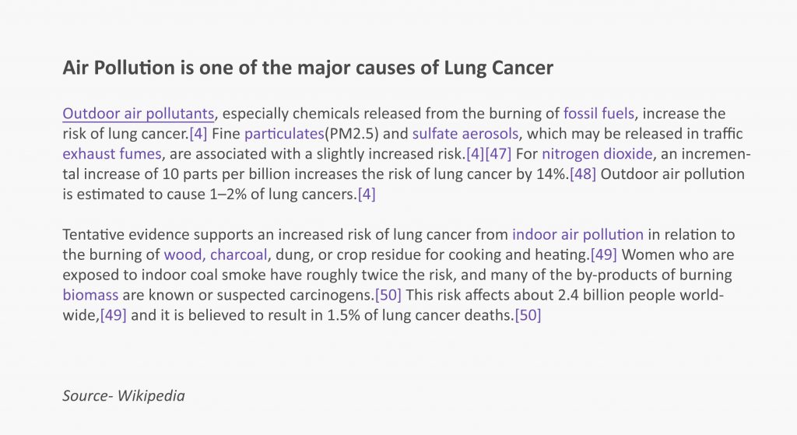Image resolution: width=797 pixels, height=435 pixels.
Task: Click the indoor air pollution link
Action: pyautogui.click(x=578, y=234)
